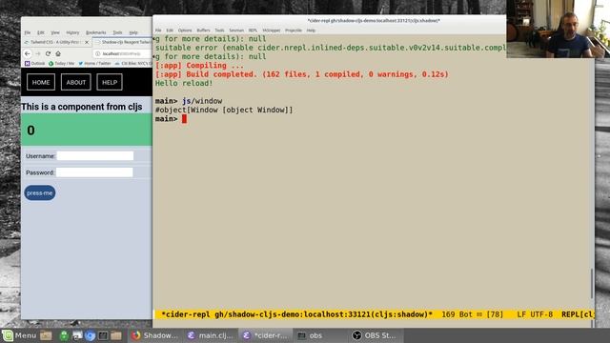610x343 pixels.
Task: Launch green app icon in taskbar
Action: (64, 335)
